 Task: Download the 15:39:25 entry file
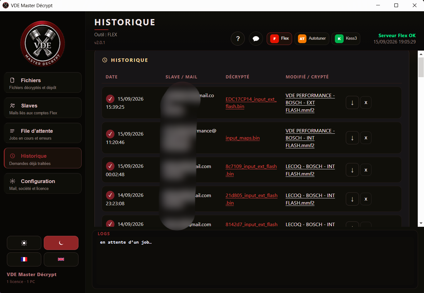(352, 102)
